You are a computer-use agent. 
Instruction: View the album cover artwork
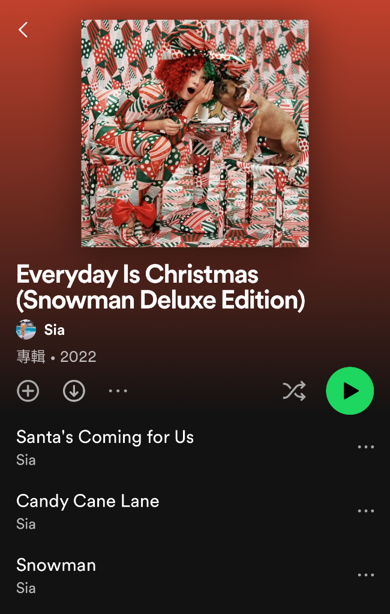[x=195, y=133]
